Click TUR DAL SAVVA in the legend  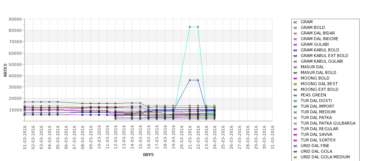[x=316, y=134]
